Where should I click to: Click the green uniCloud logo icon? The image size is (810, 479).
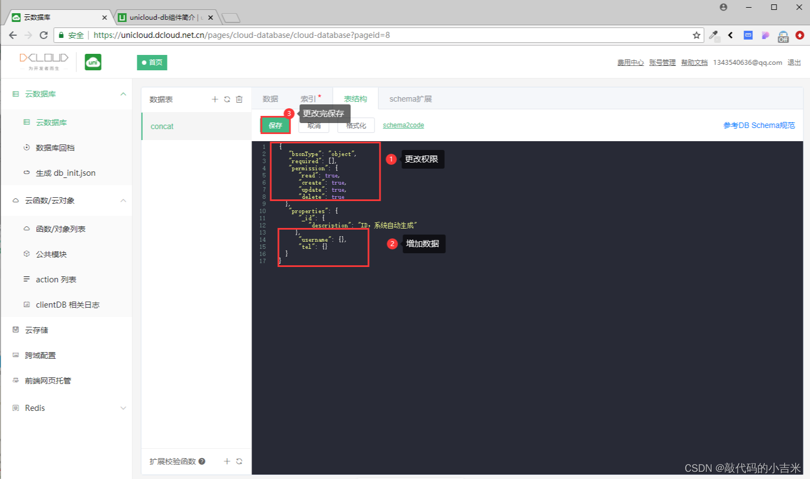point(93,62)
